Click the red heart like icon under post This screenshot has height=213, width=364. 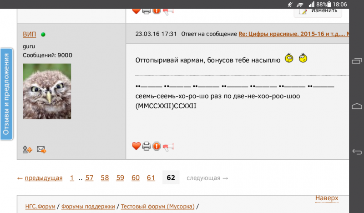click(136, 146)
